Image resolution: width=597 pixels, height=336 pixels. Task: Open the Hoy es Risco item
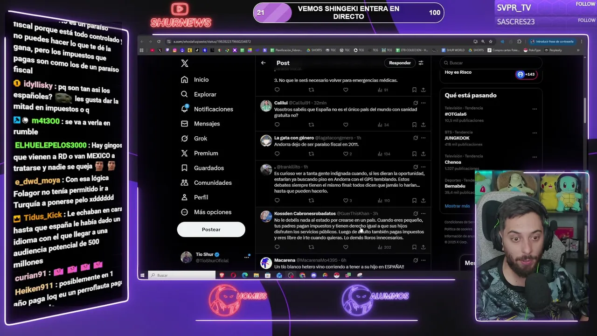click(491, 75)
